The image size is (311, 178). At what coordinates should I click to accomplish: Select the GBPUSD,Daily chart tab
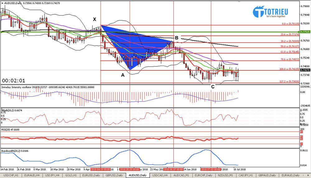pyautogui.click(x=114, y=175)
